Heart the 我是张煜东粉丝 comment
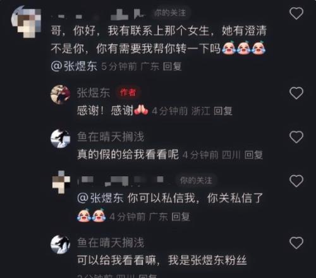Screen dimensions: 316x278 (x=296, y=243)
